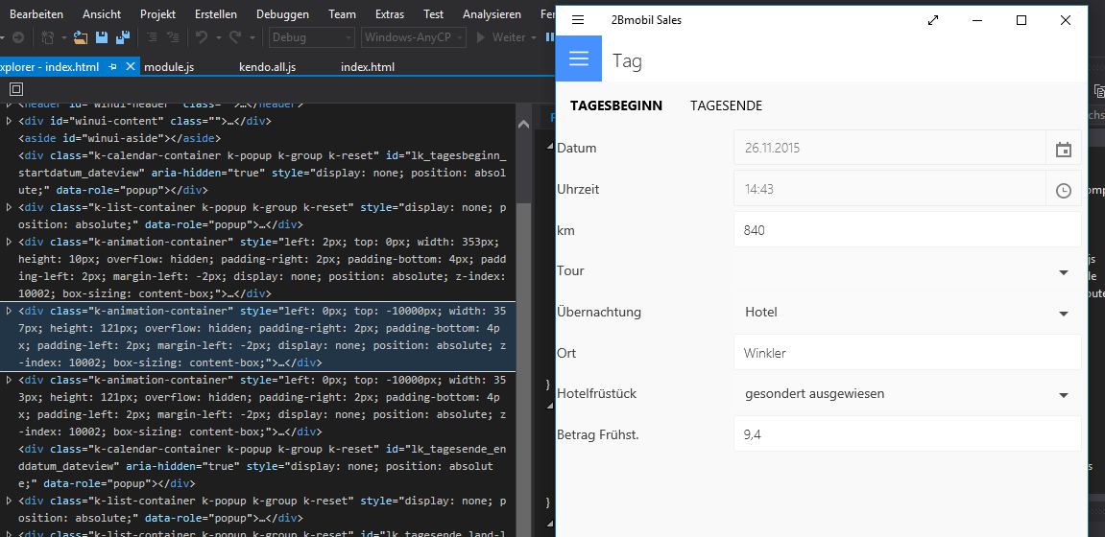1105x537 pixels.
Task: Open the Undo history dropdown arrow
Action: [x=219, y=37]
